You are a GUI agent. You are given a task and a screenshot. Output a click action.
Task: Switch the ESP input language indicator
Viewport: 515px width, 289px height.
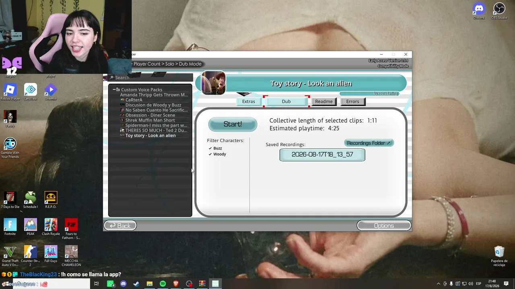[x=479, y=284]
